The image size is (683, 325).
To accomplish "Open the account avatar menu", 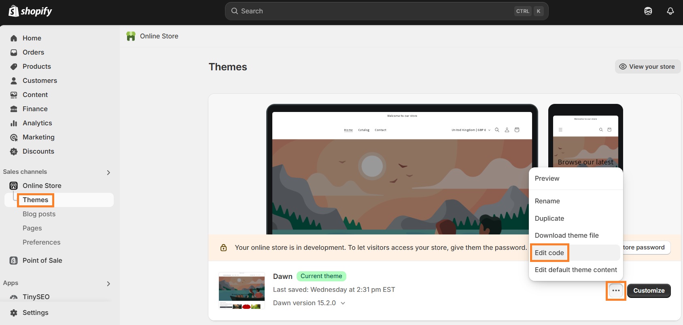I will click(x=648, y=11).
